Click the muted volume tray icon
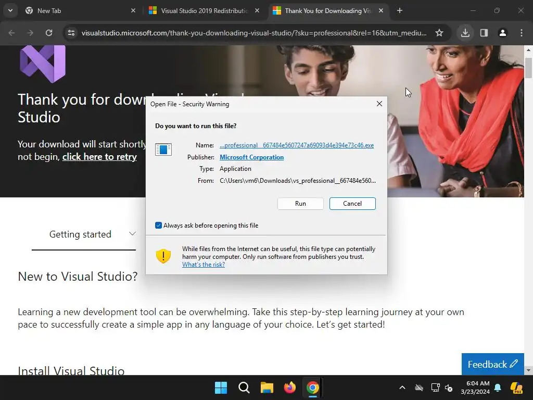Image resolution: width=533 pixels, height=400 pixels. coord(449,387)
